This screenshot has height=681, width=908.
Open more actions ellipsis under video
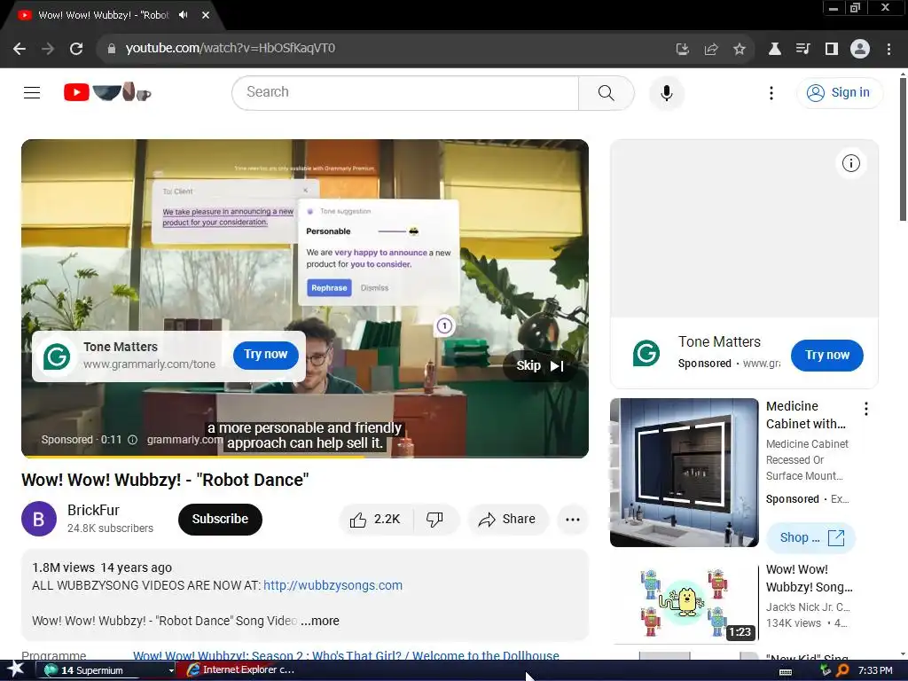573,520
